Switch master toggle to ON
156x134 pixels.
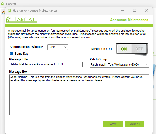pos(124,49)
